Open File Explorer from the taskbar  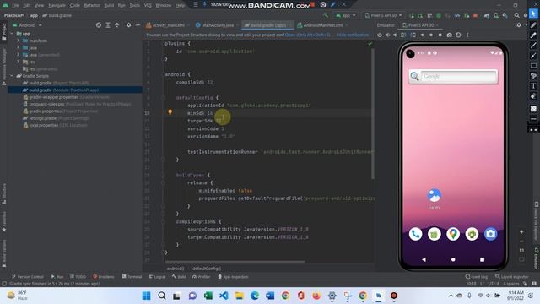point(239,296)
